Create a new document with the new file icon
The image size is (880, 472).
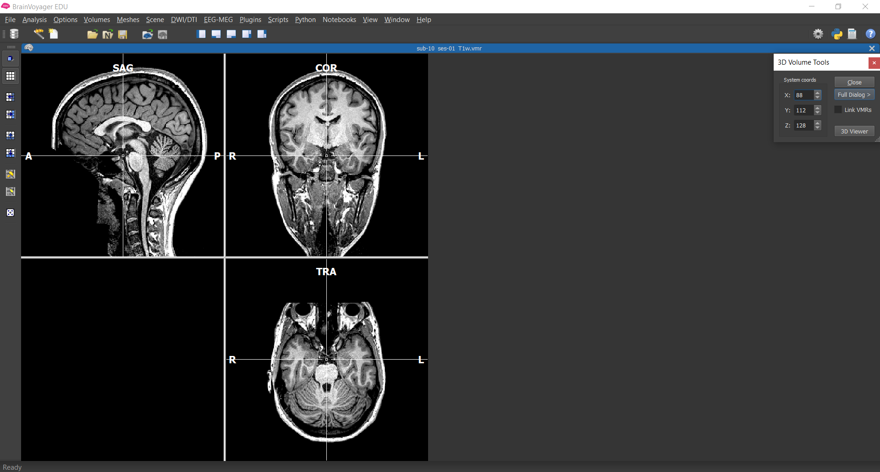pos(53,34)
